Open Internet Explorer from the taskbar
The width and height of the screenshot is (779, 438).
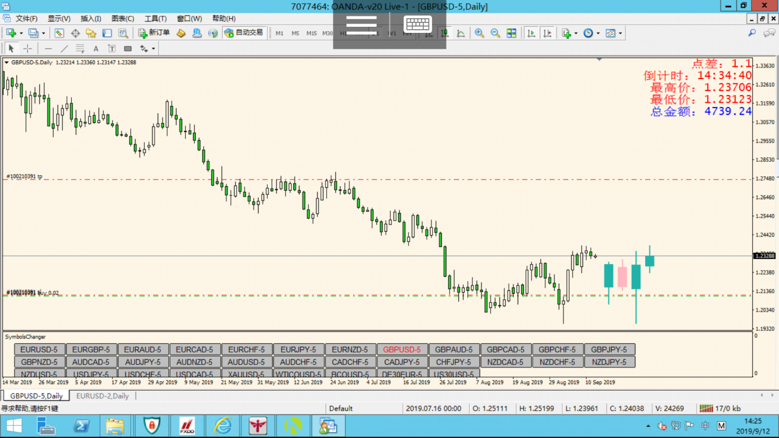click(x=223, y=426)
